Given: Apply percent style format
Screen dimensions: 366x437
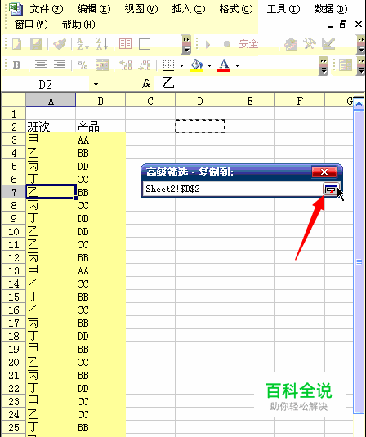Looking at the screenshot, I should [83, 65].
